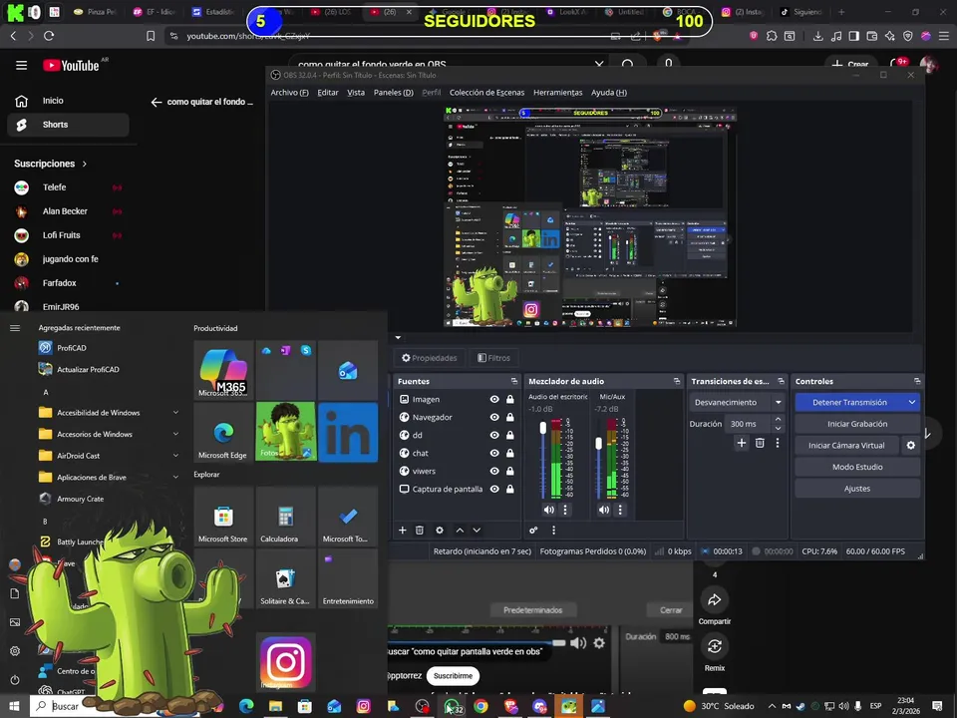
Task: Mute Audio del escritorio speaker icon
Action: 548,510
